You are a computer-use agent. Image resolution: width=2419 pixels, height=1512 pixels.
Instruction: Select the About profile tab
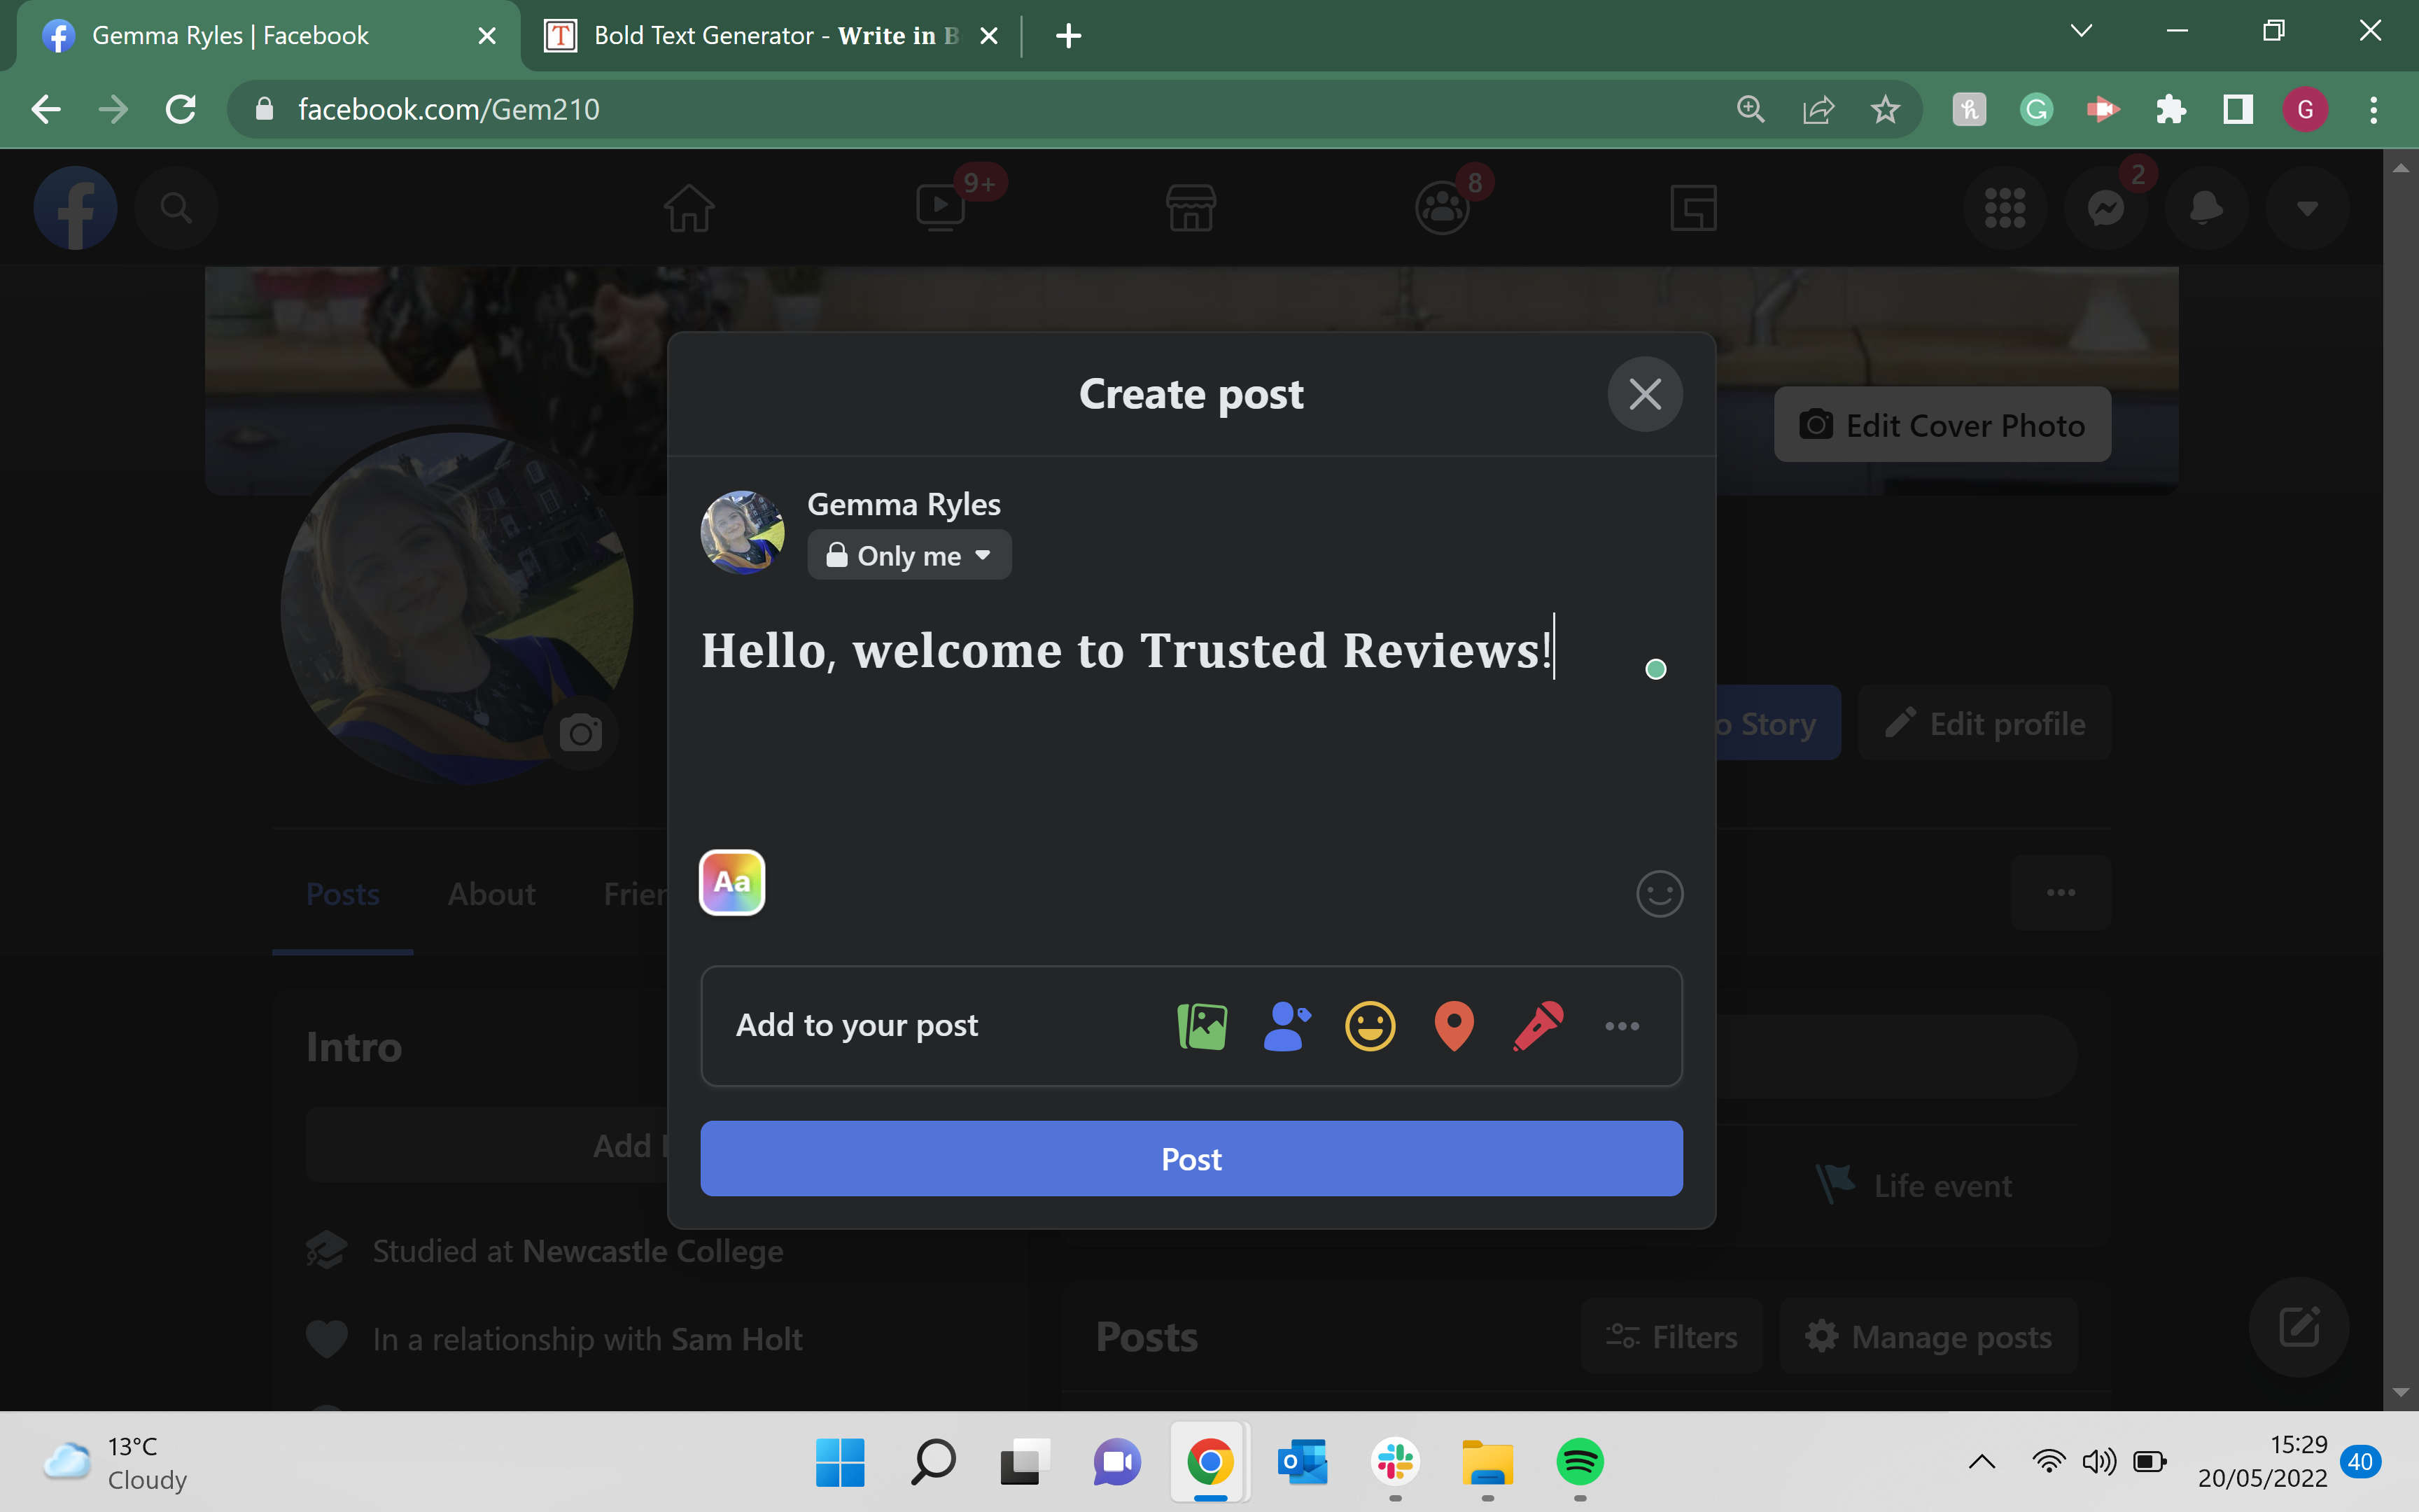pos(492,893)
